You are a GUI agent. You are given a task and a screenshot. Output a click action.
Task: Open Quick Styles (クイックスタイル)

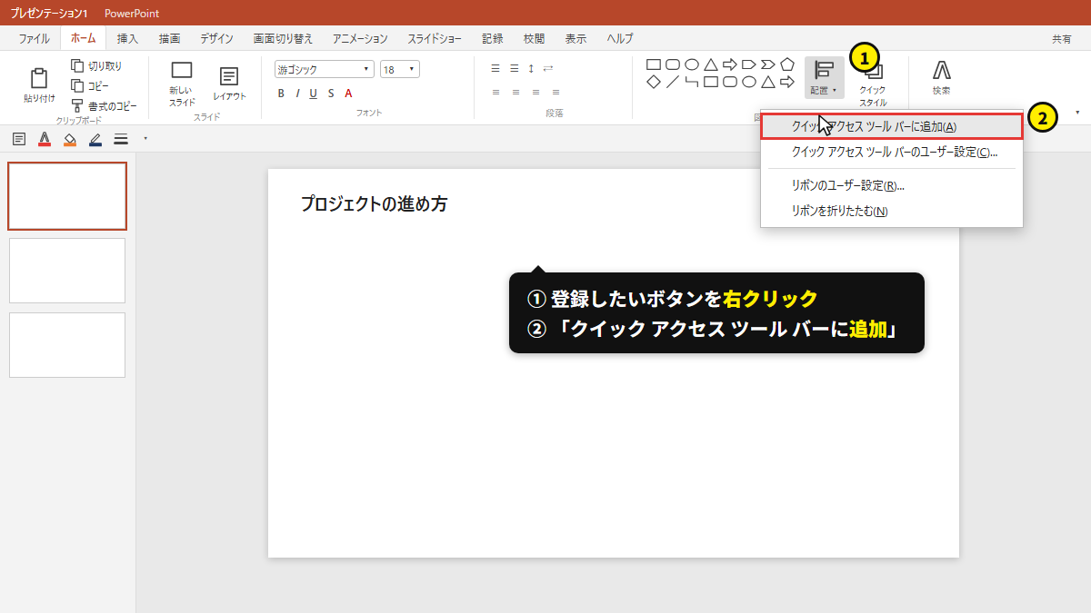click(x=873, y=84)
